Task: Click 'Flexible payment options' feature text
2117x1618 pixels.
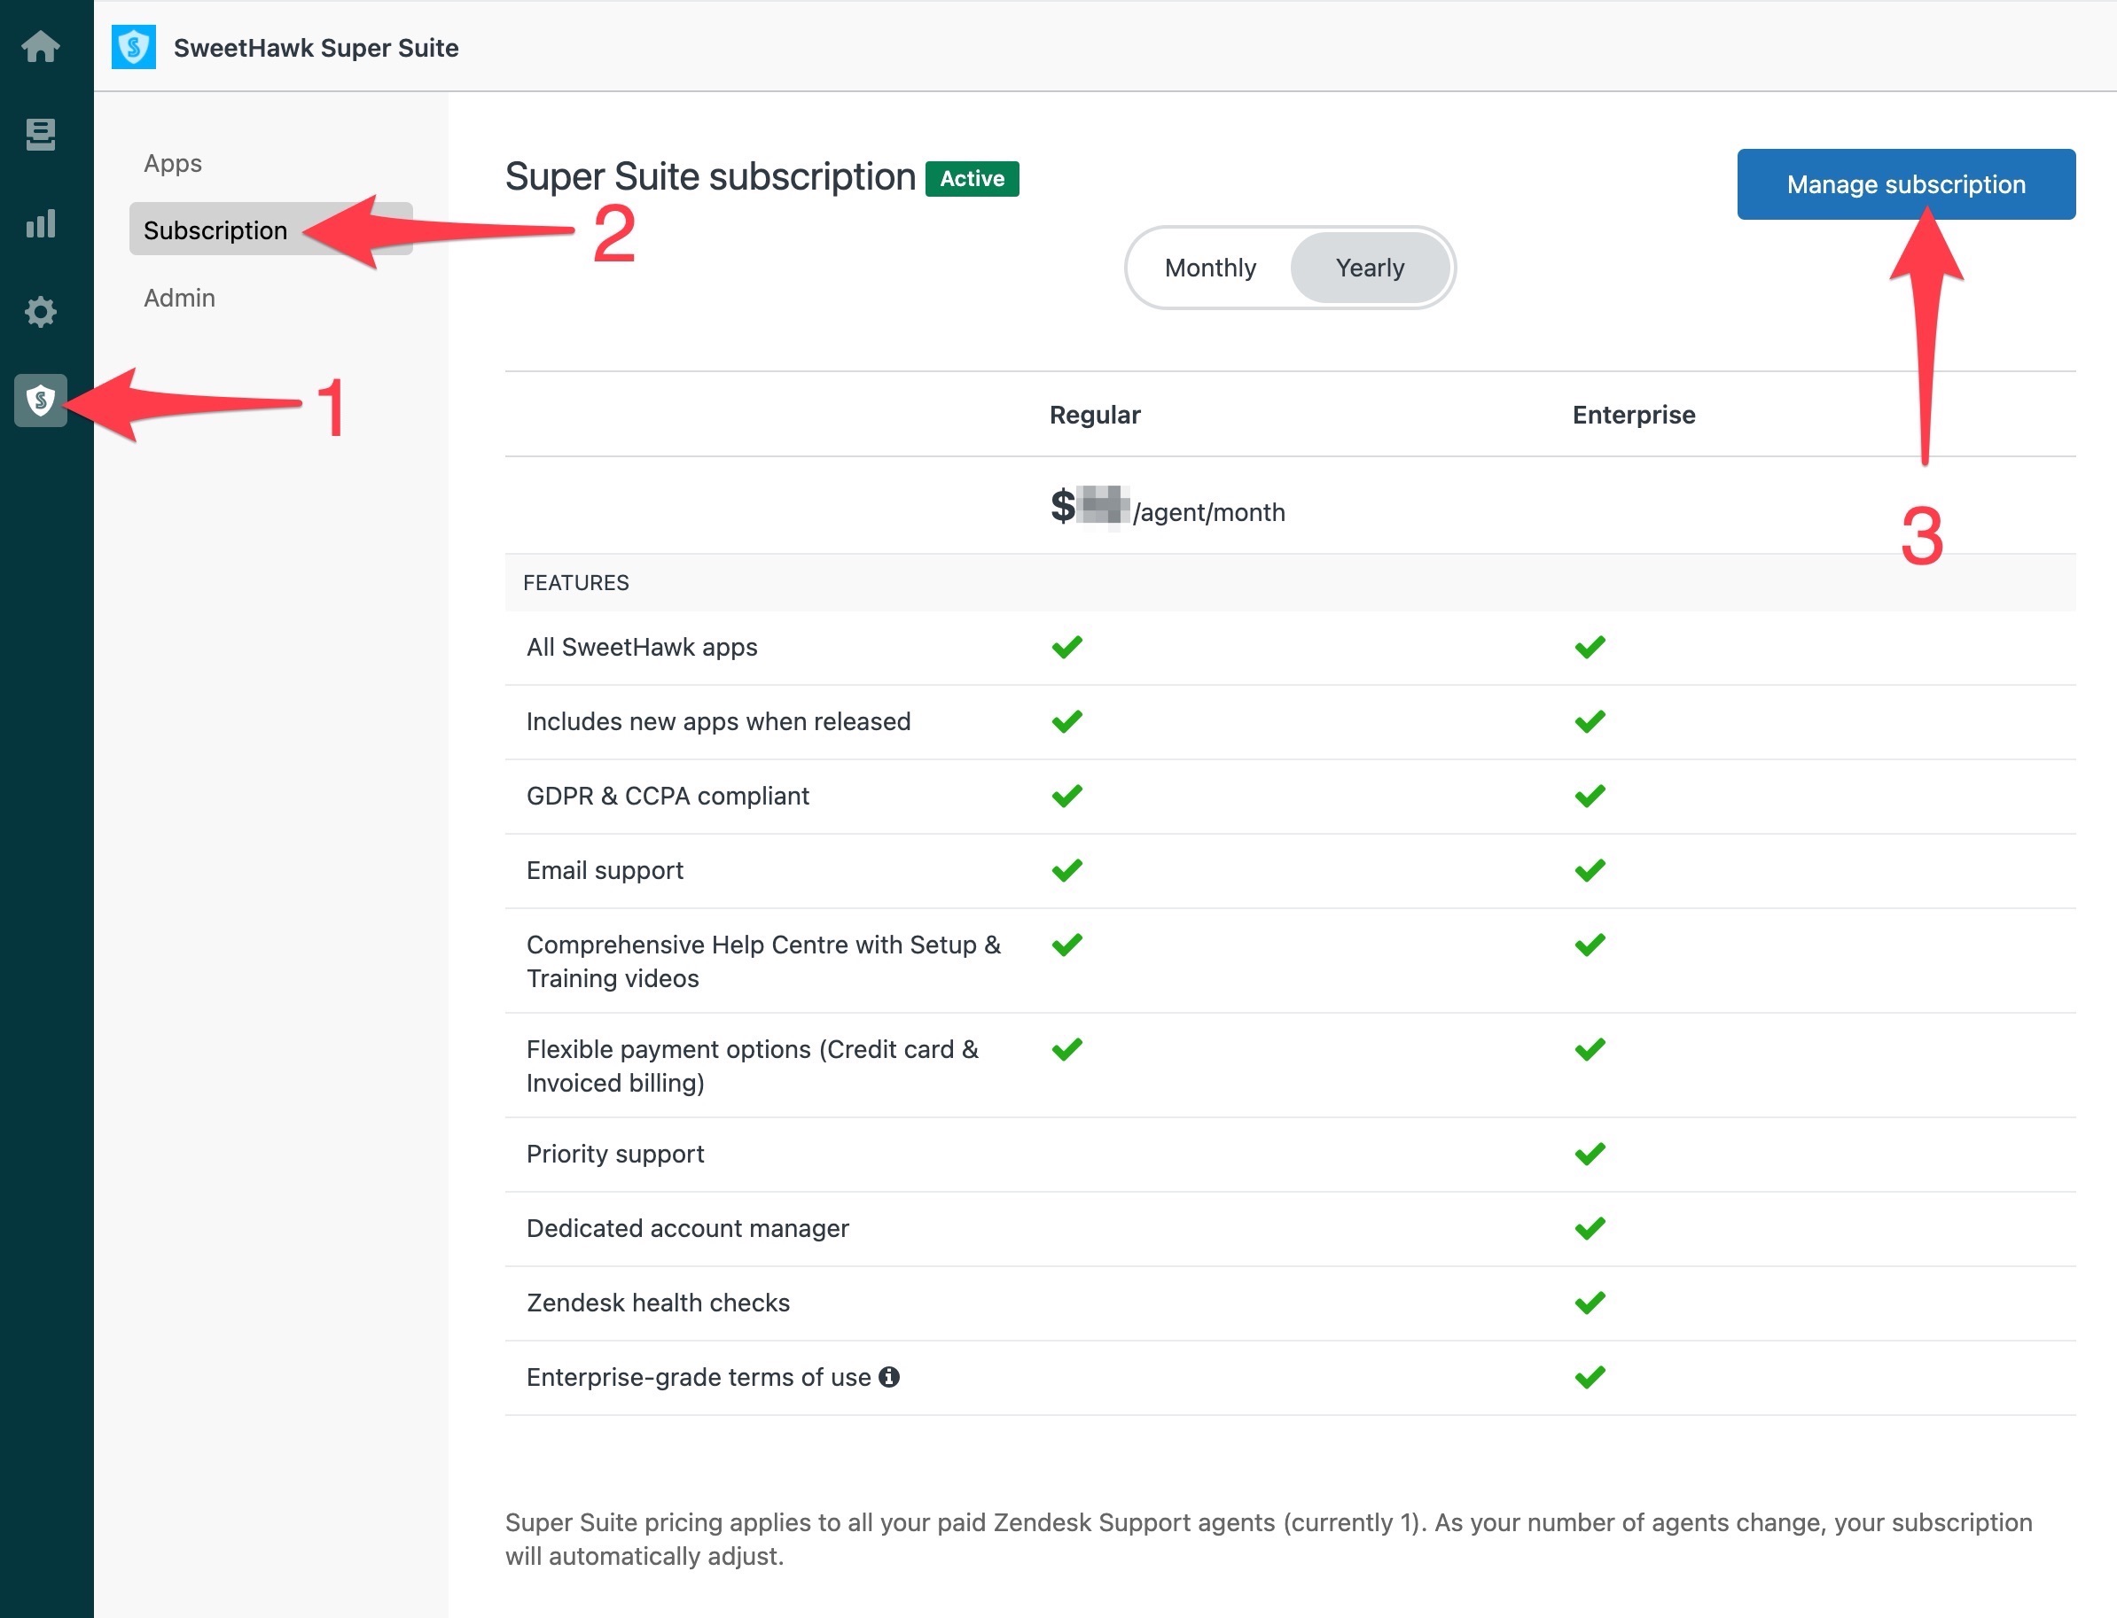Action: pyautogui.click(x=752, y=1066)
